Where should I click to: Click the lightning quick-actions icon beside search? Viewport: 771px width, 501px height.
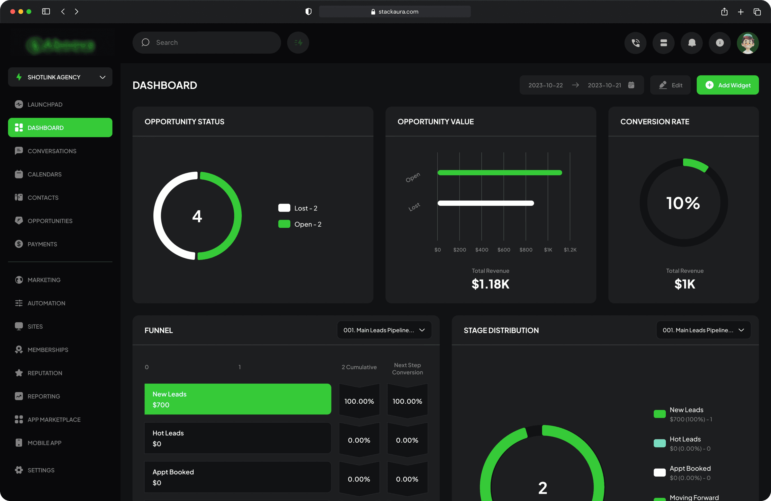click(298, 42)
